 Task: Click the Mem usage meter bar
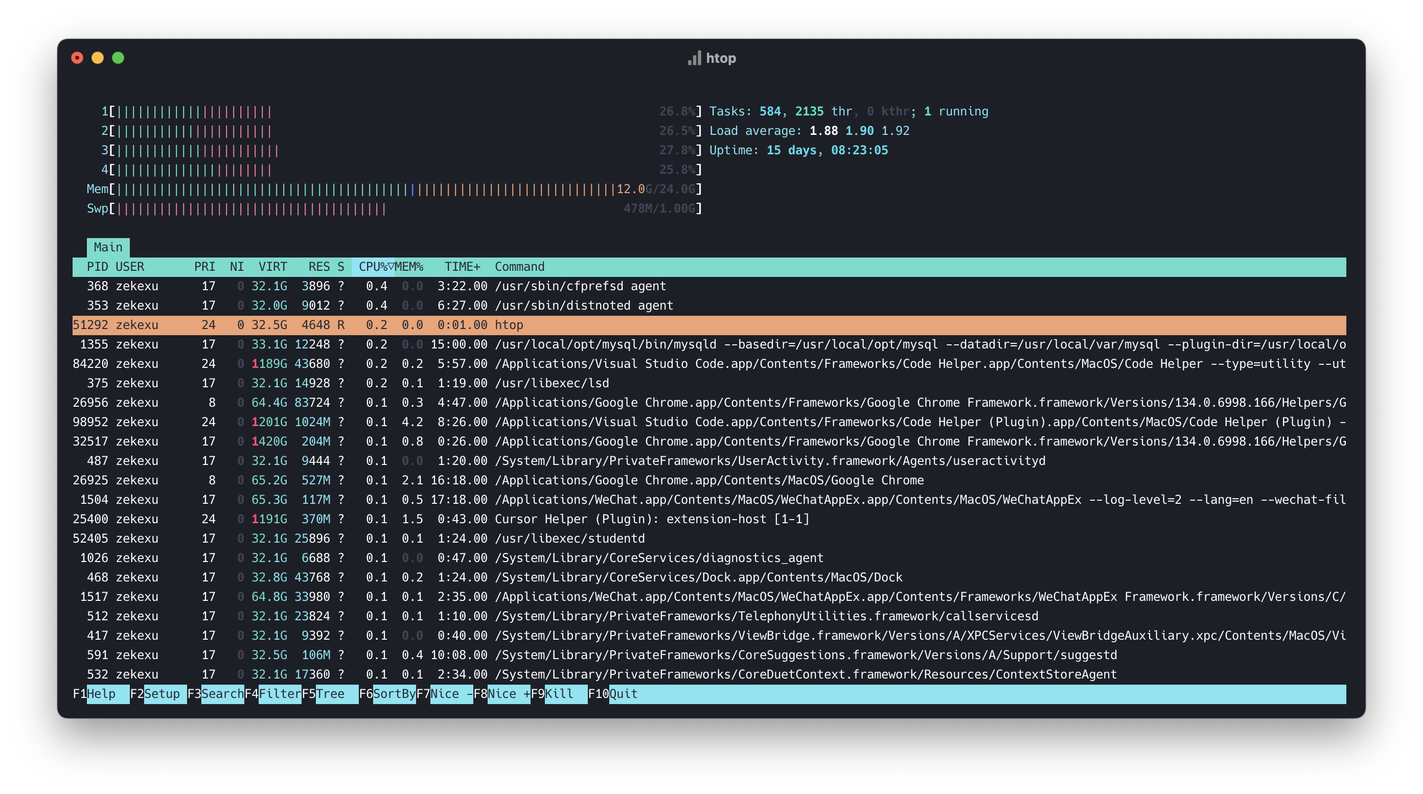(395, 189)
